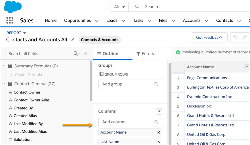Switch to the Outline tab
Image resolution: width=250 pixels, height=145 pixels.
point(113,54)
